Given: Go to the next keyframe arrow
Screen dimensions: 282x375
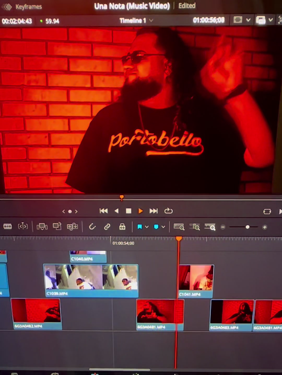Looking at the screenshot, I should click(76, 211).
